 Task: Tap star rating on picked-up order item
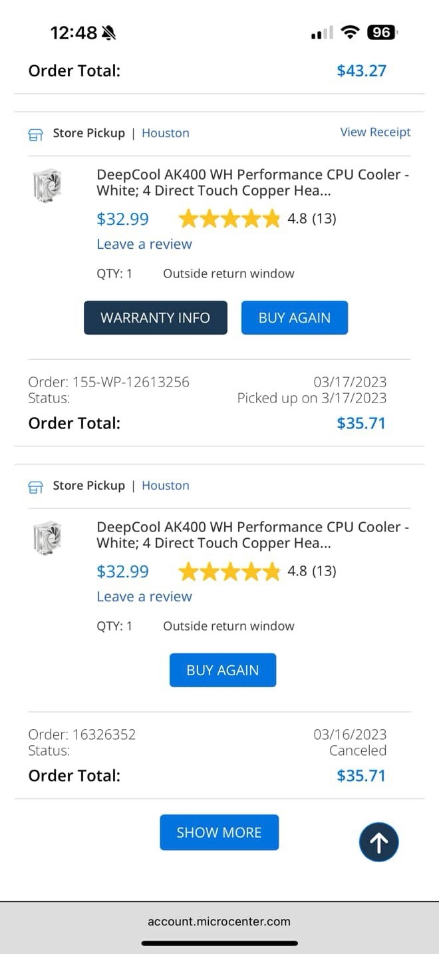coord(229,219)
